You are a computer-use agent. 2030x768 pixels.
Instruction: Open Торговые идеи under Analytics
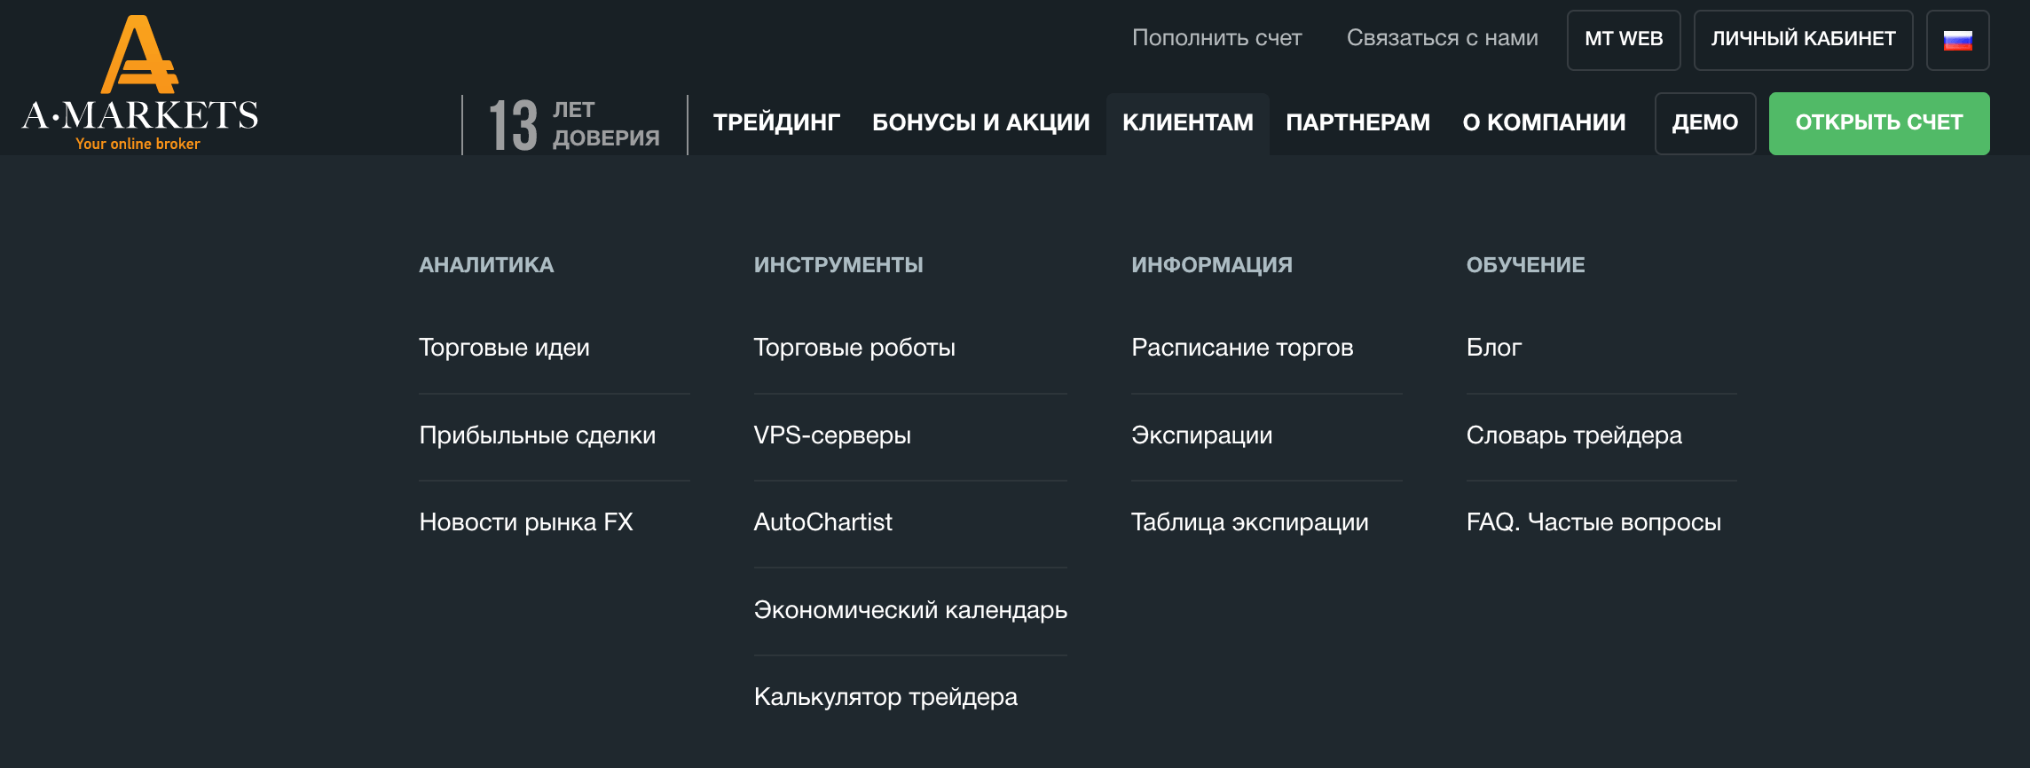(x=504, y=348)
